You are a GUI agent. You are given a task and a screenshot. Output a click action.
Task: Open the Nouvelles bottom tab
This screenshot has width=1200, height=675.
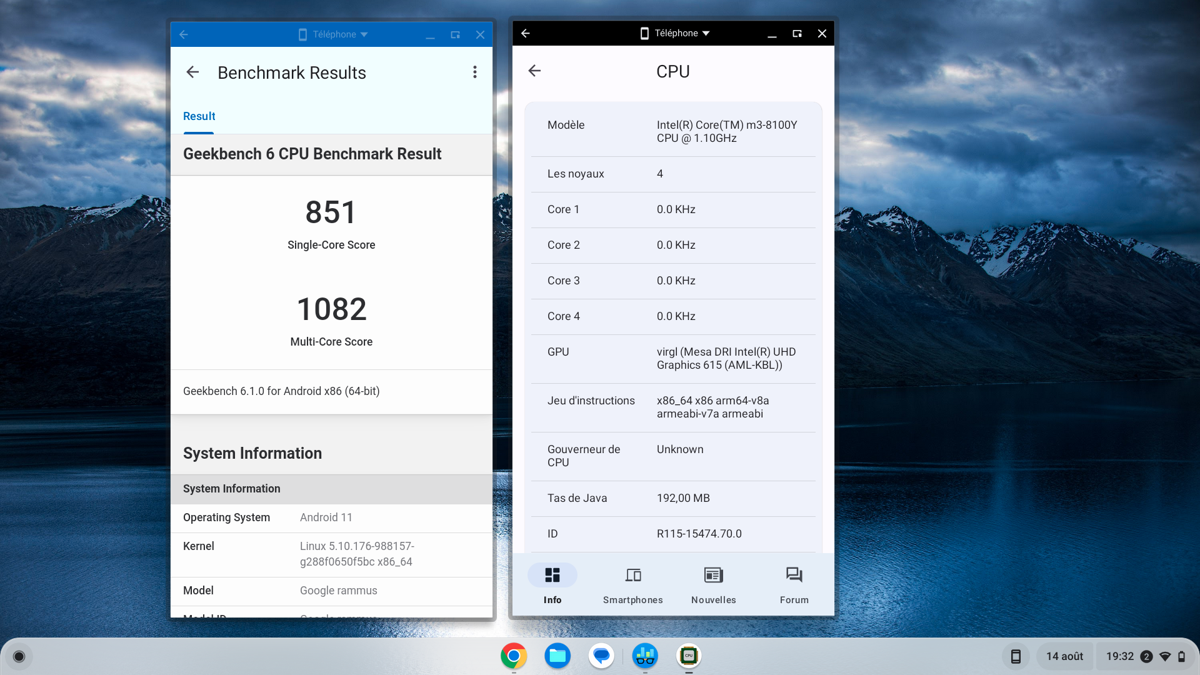[x=714, y=584]
